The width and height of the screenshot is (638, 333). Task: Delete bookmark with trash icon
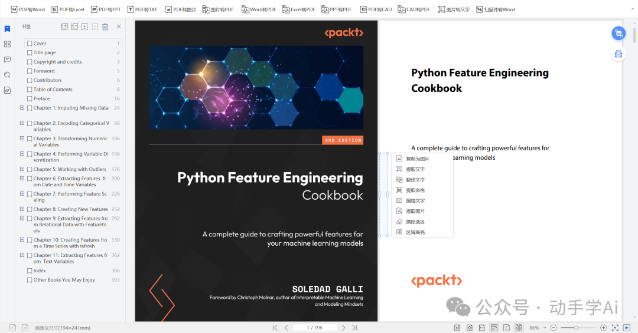pos(105,27)
